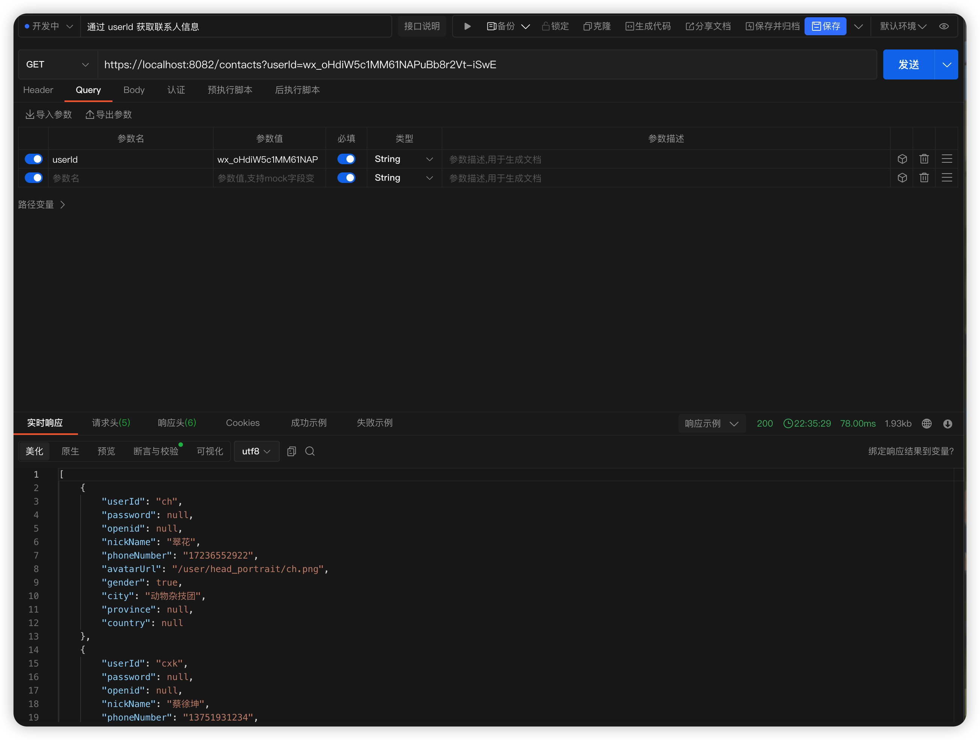Open the GET method dropdown

tap(57, 64)
